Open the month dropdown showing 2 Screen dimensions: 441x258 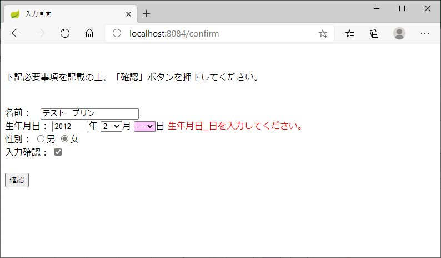[x=111, y=126]
